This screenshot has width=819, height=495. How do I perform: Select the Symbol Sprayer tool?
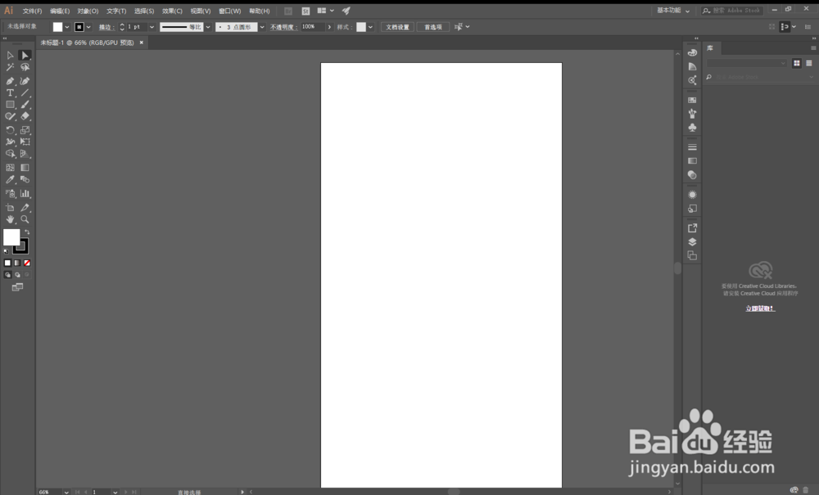point(10,194)
